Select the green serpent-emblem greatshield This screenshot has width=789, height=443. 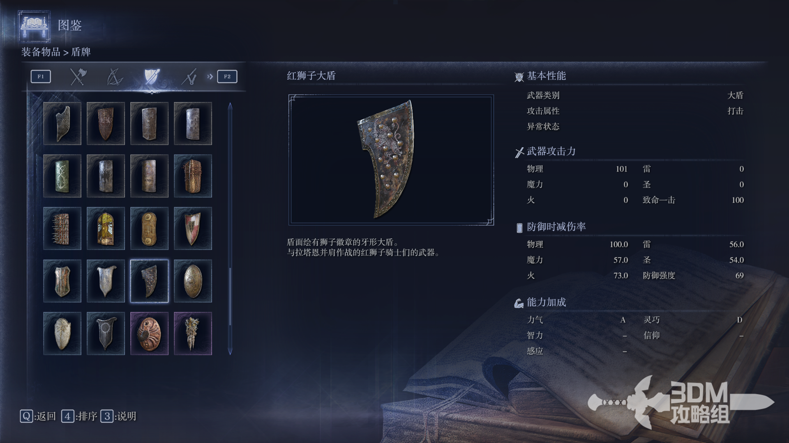click(x=62, y=176)
